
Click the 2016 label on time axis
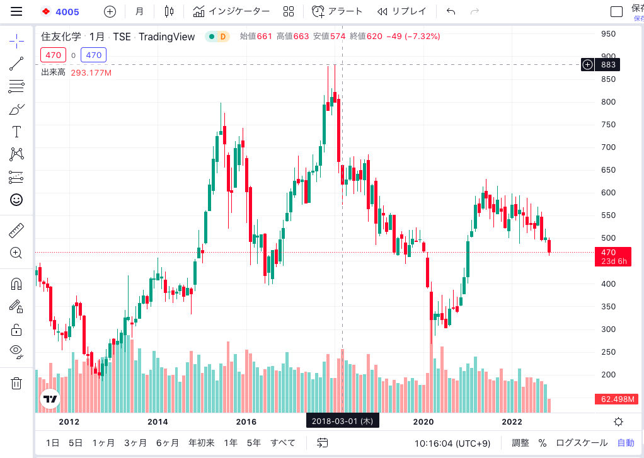[x=246, y=421]
